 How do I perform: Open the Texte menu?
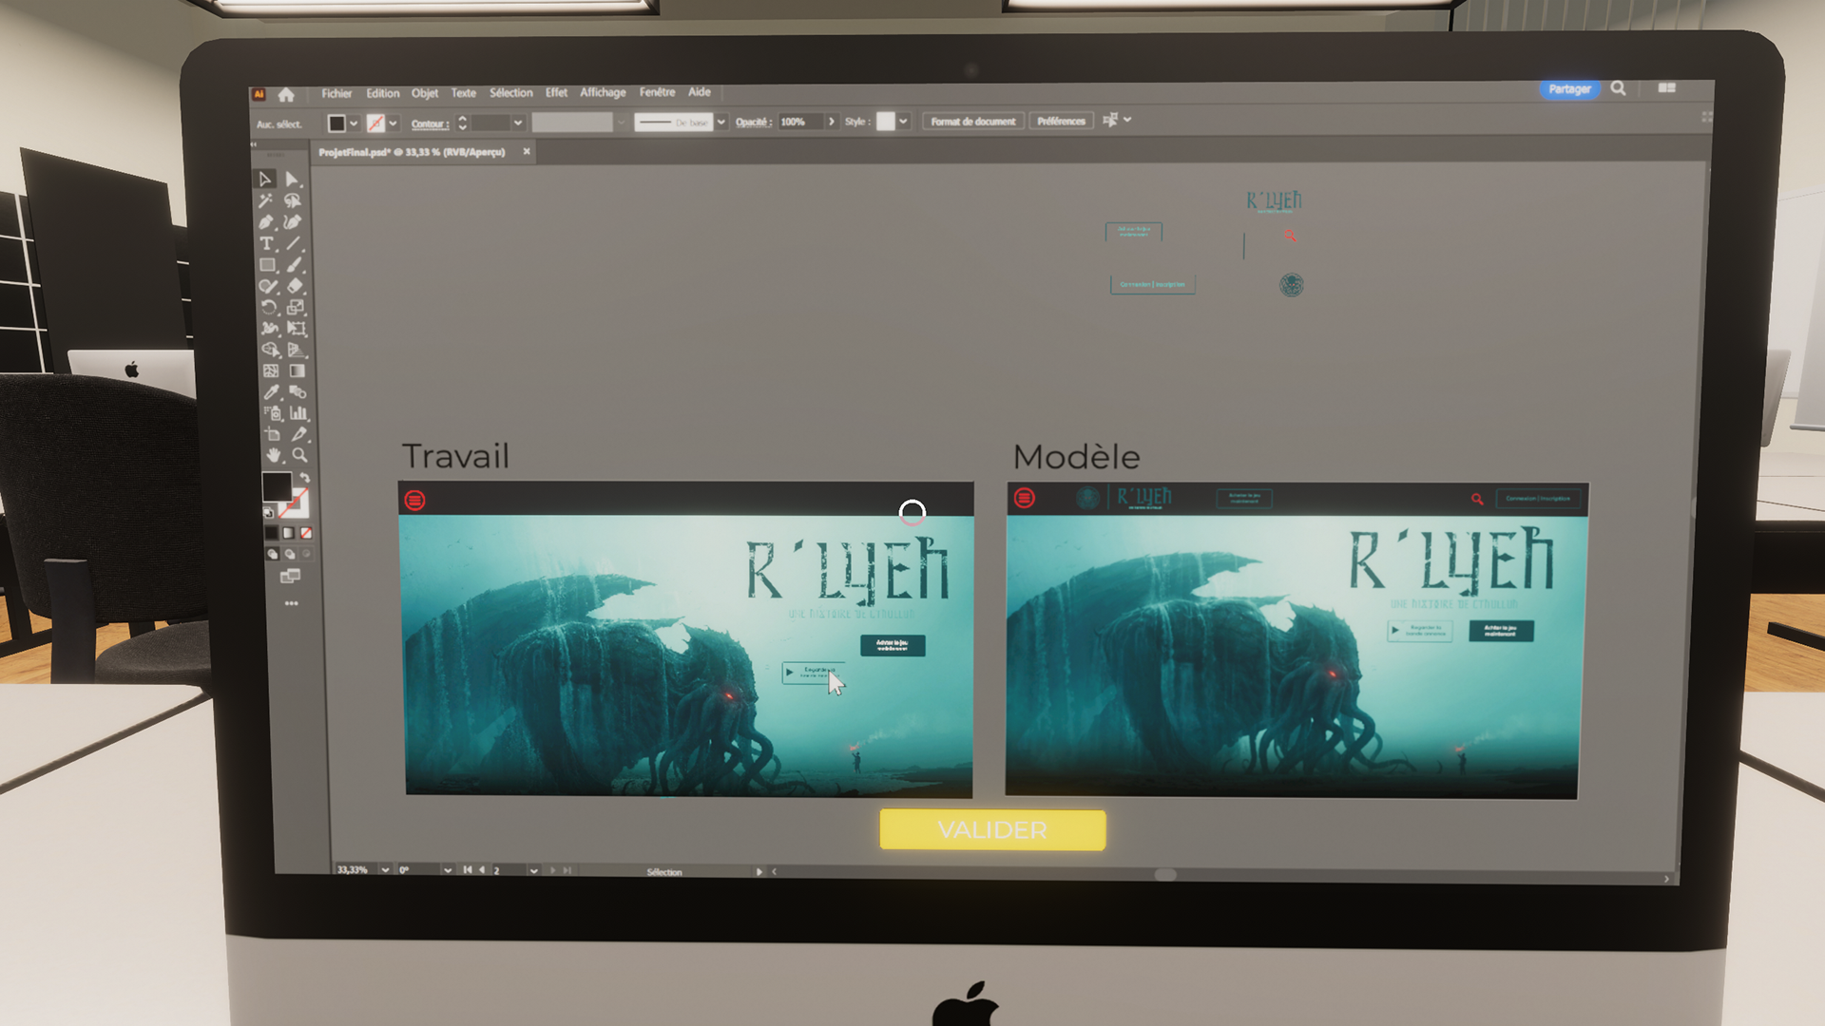point(464,93)
